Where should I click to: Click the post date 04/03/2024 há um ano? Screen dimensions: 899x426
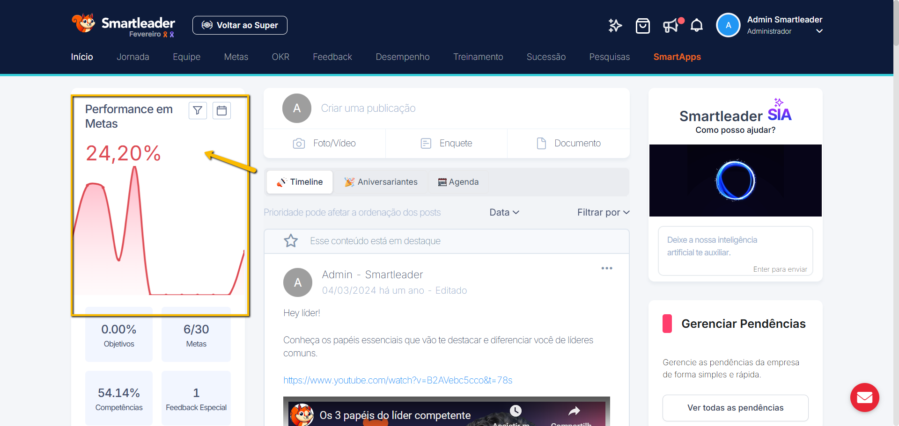click(373, 290)
